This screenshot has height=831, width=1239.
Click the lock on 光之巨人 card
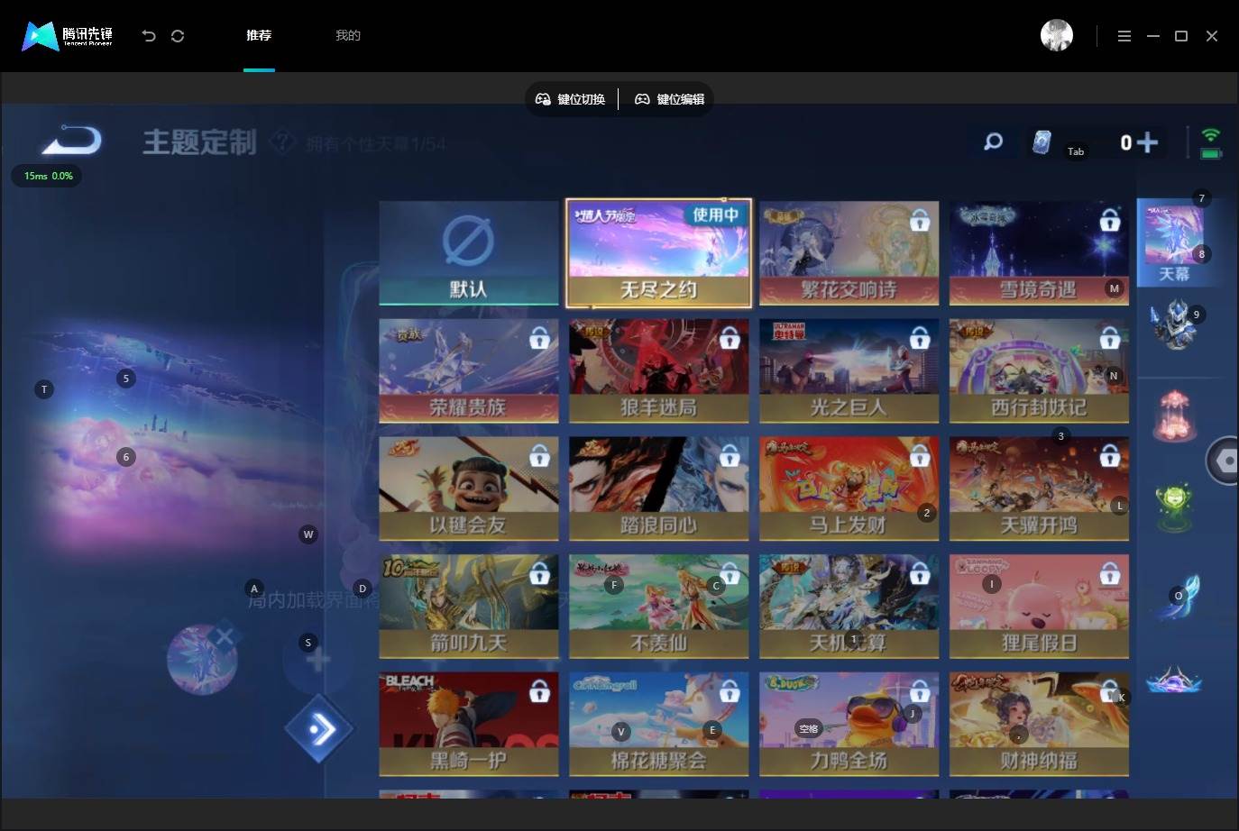(x=920, y=337)
